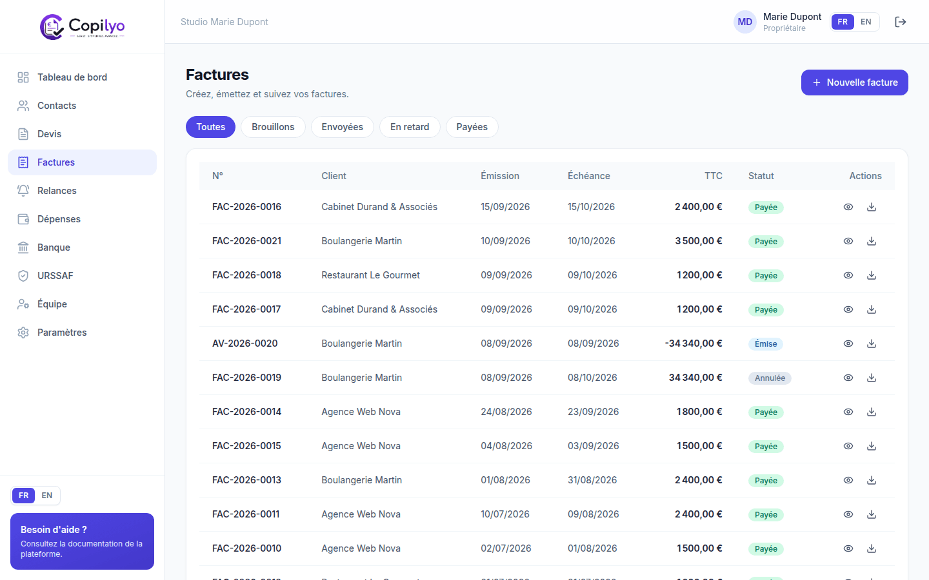Screen dimensions: 929x580
Task: Click client Restaurant Le Gourmet
Action: (370, 275)
